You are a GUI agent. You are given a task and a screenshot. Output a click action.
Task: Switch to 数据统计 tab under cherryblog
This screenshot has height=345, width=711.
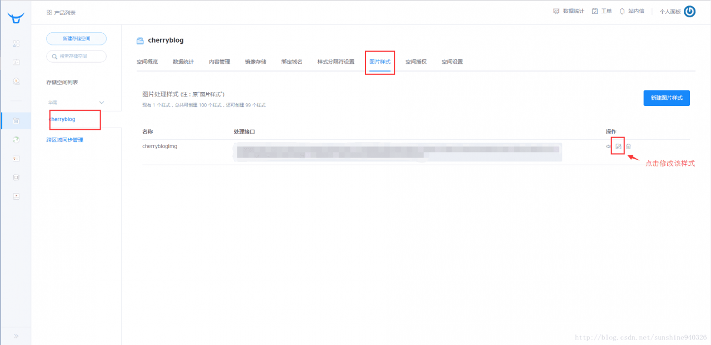tap(183, 62)
